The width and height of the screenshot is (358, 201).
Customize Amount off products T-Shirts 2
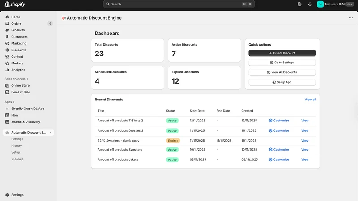279,121
